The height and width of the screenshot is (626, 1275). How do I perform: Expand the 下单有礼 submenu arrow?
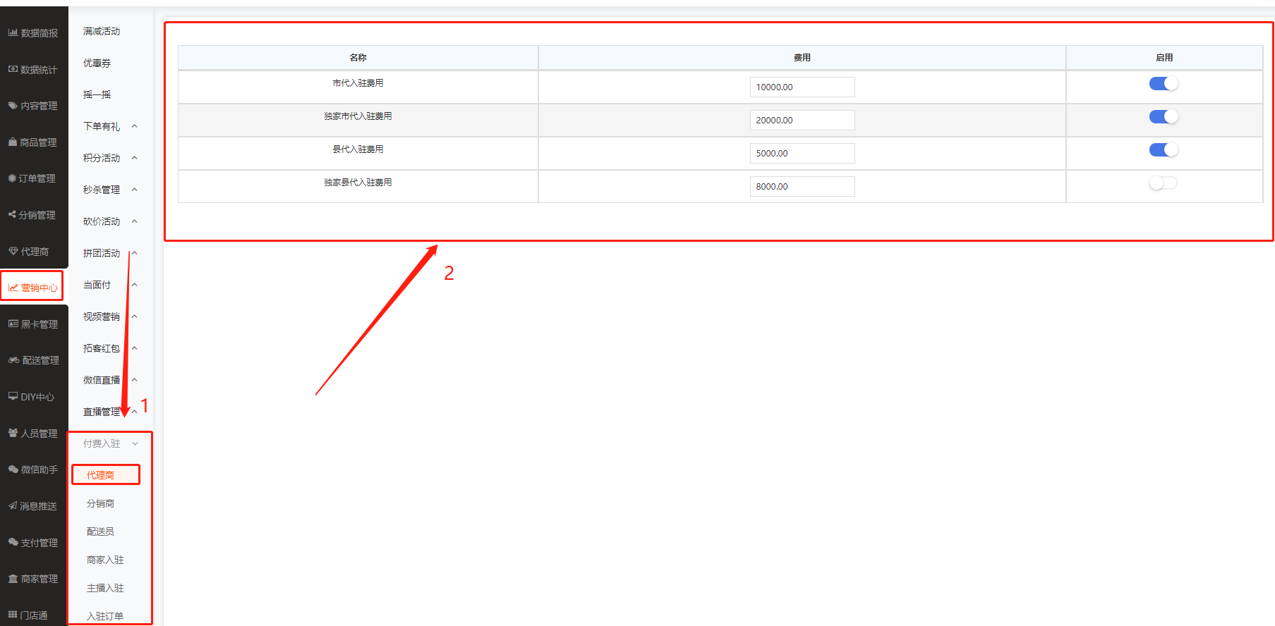click(135, 126)
